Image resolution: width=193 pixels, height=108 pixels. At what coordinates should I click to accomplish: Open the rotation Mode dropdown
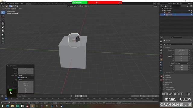(x=182, y=63)
